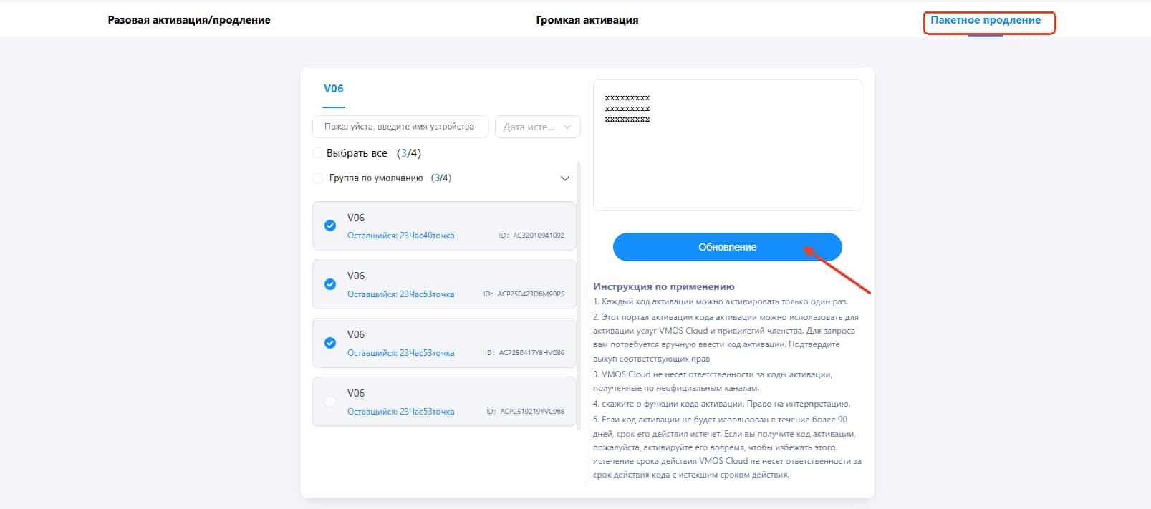Switch to the Разовая активация/продление tab
Viewport: 1151px width, 509px height.
[189, 20]
